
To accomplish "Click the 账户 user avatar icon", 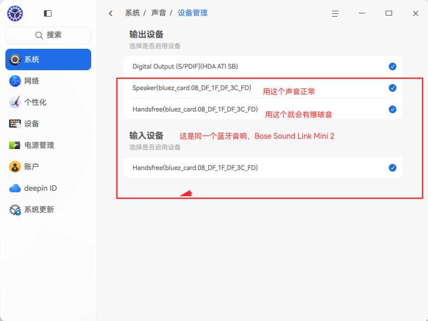I will [15, 167].
